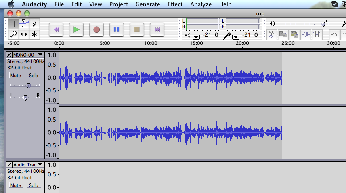Open the Help menu
The width and height of the screenshot is (346, 193).
[225, 4]
